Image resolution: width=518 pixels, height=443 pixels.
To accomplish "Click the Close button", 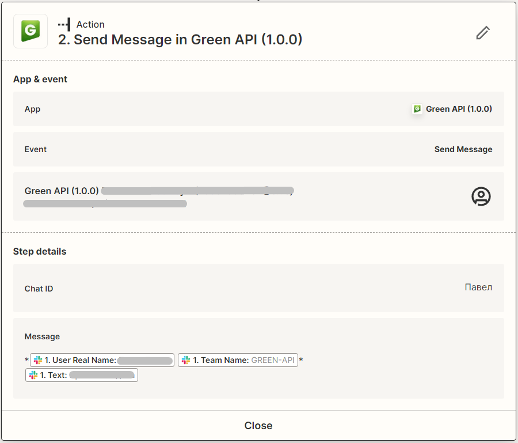I will (x=258, y=425).
